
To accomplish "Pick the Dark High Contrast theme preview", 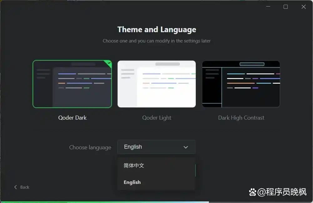I will 241,84.
